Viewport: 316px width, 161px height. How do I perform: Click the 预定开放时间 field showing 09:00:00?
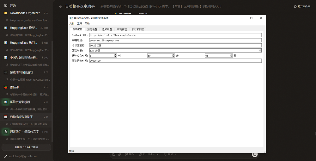[x=175, y=61]
